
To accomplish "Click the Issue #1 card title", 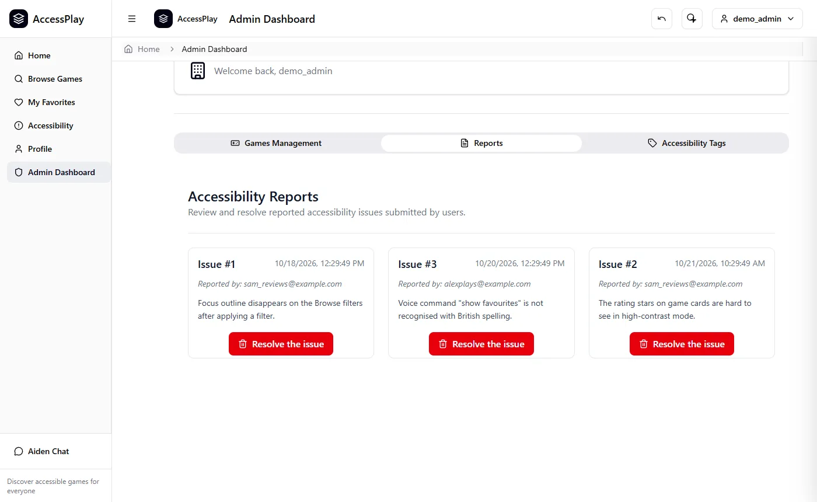I will [x=217, y=264].
